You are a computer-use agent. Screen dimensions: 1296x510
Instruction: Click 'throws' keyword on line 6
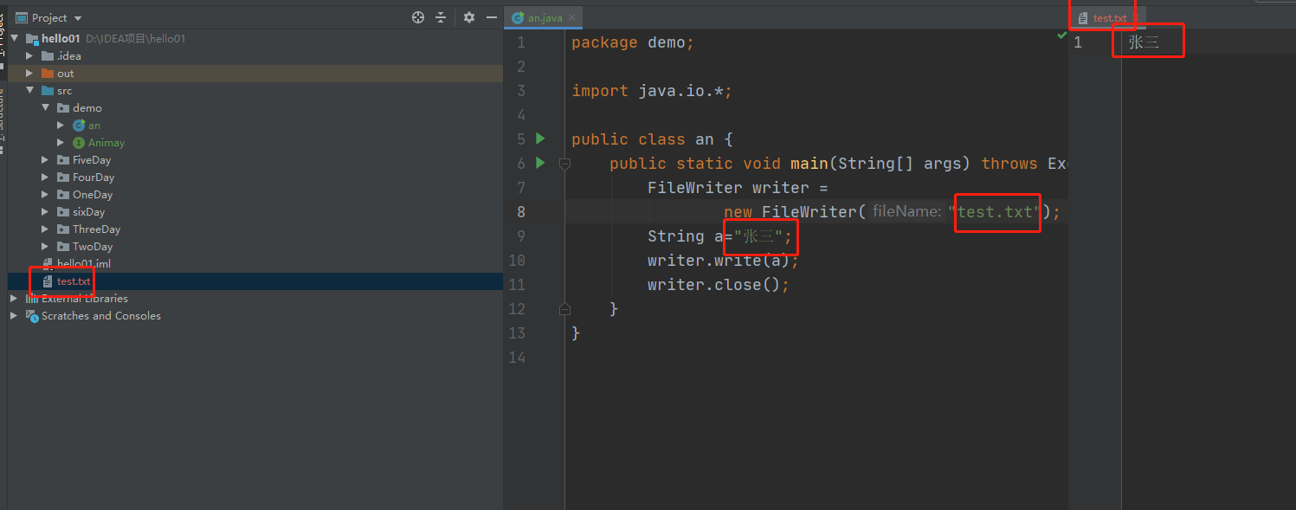tap(1009, 164)
